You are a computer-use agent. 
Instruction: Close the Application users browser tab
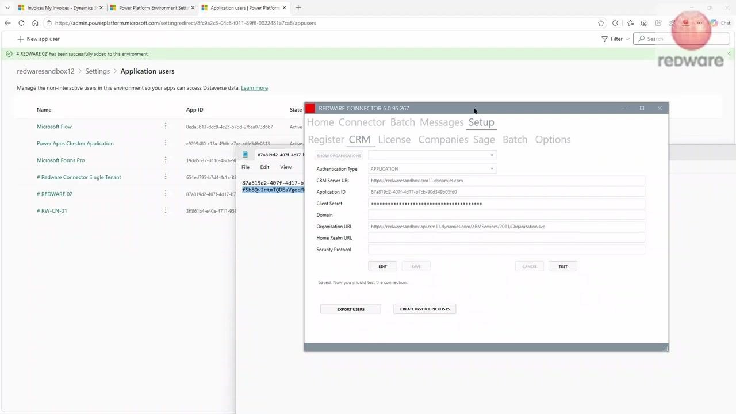[285, 8]
